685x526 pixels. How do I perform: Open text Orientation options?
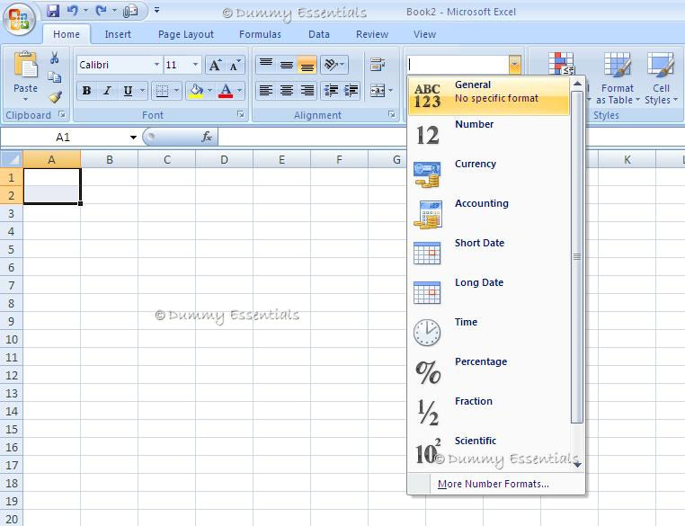point(334,65)
